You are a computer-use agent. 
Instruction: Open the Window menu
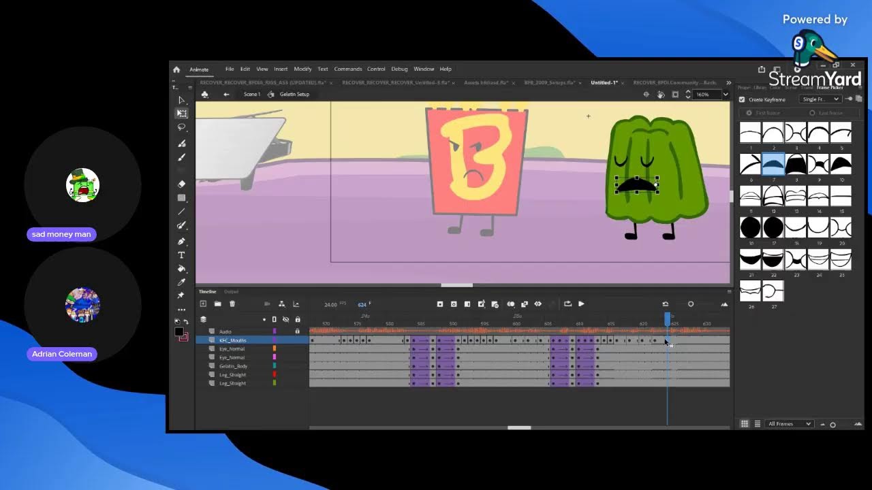pos(424,69)
